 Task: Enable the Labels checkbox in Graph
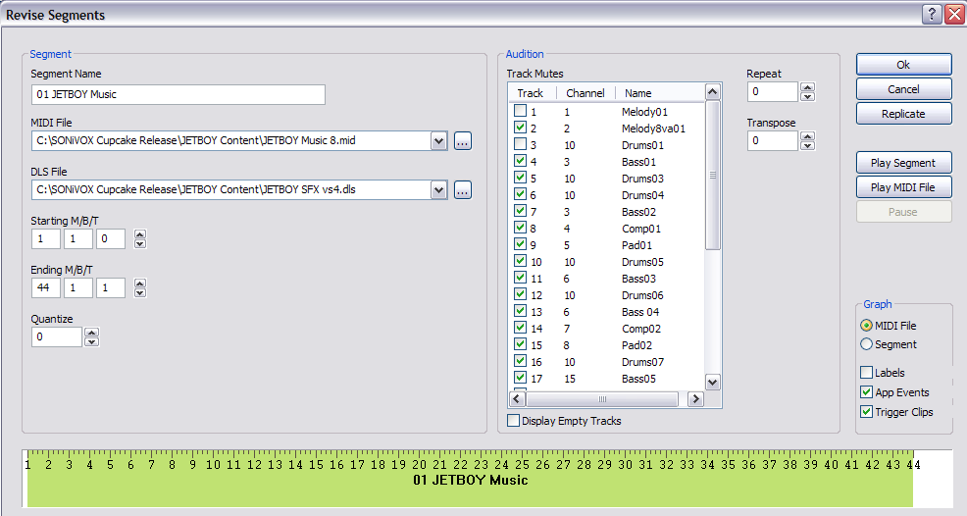click(866, 373)
